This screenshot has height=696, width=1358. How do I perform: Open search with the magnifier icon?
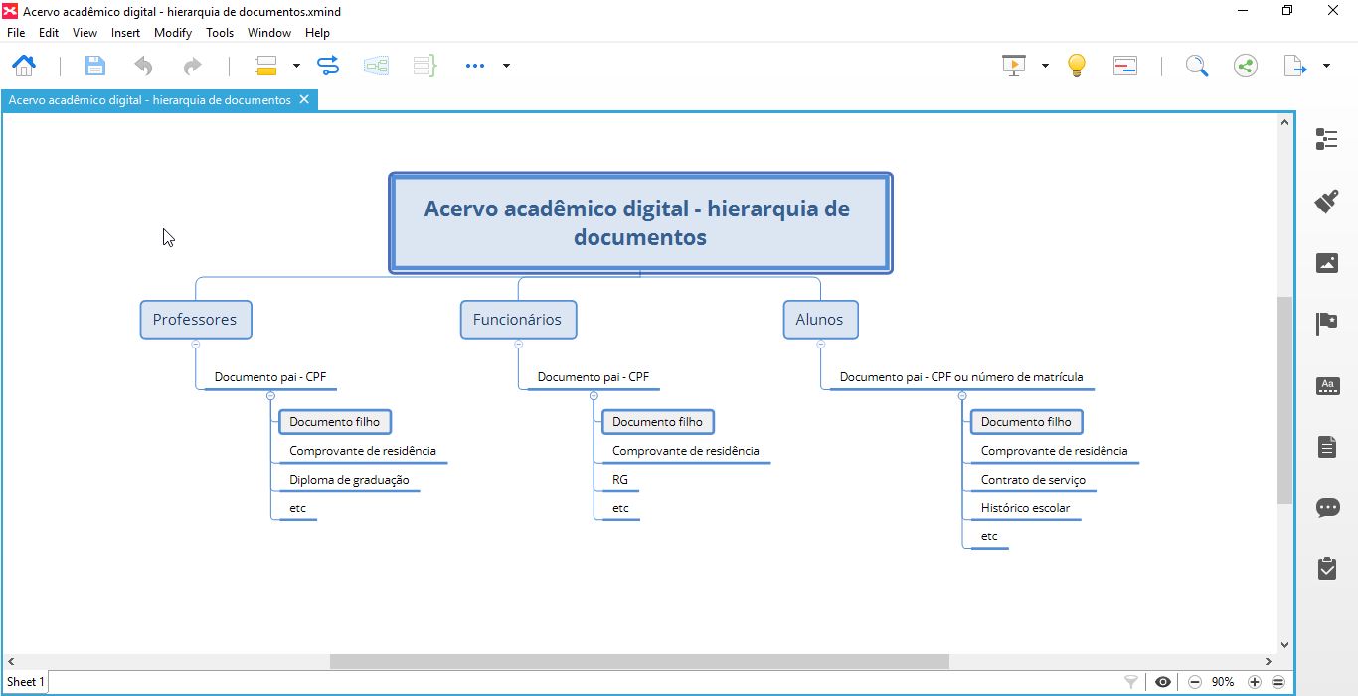point(1197,65)
